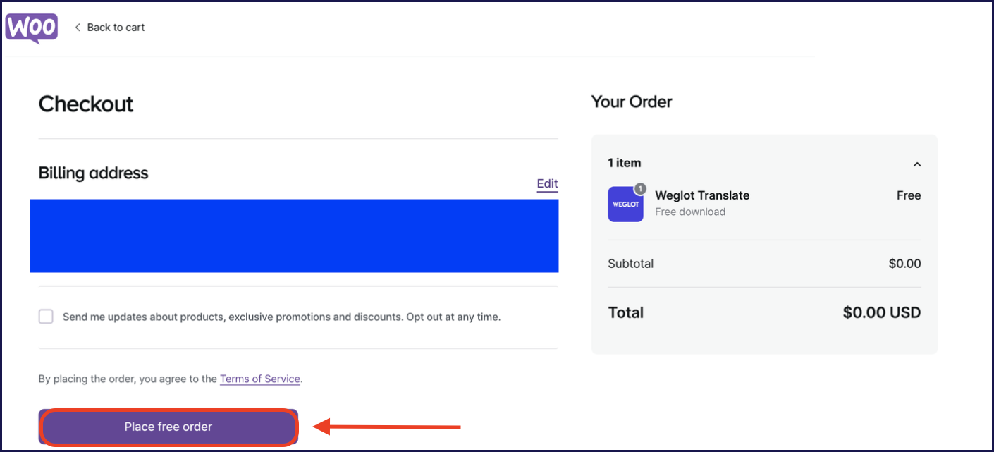Click the Your Order heading
Image resolution: width=994 pixels, height=452 pixels.
632,102
